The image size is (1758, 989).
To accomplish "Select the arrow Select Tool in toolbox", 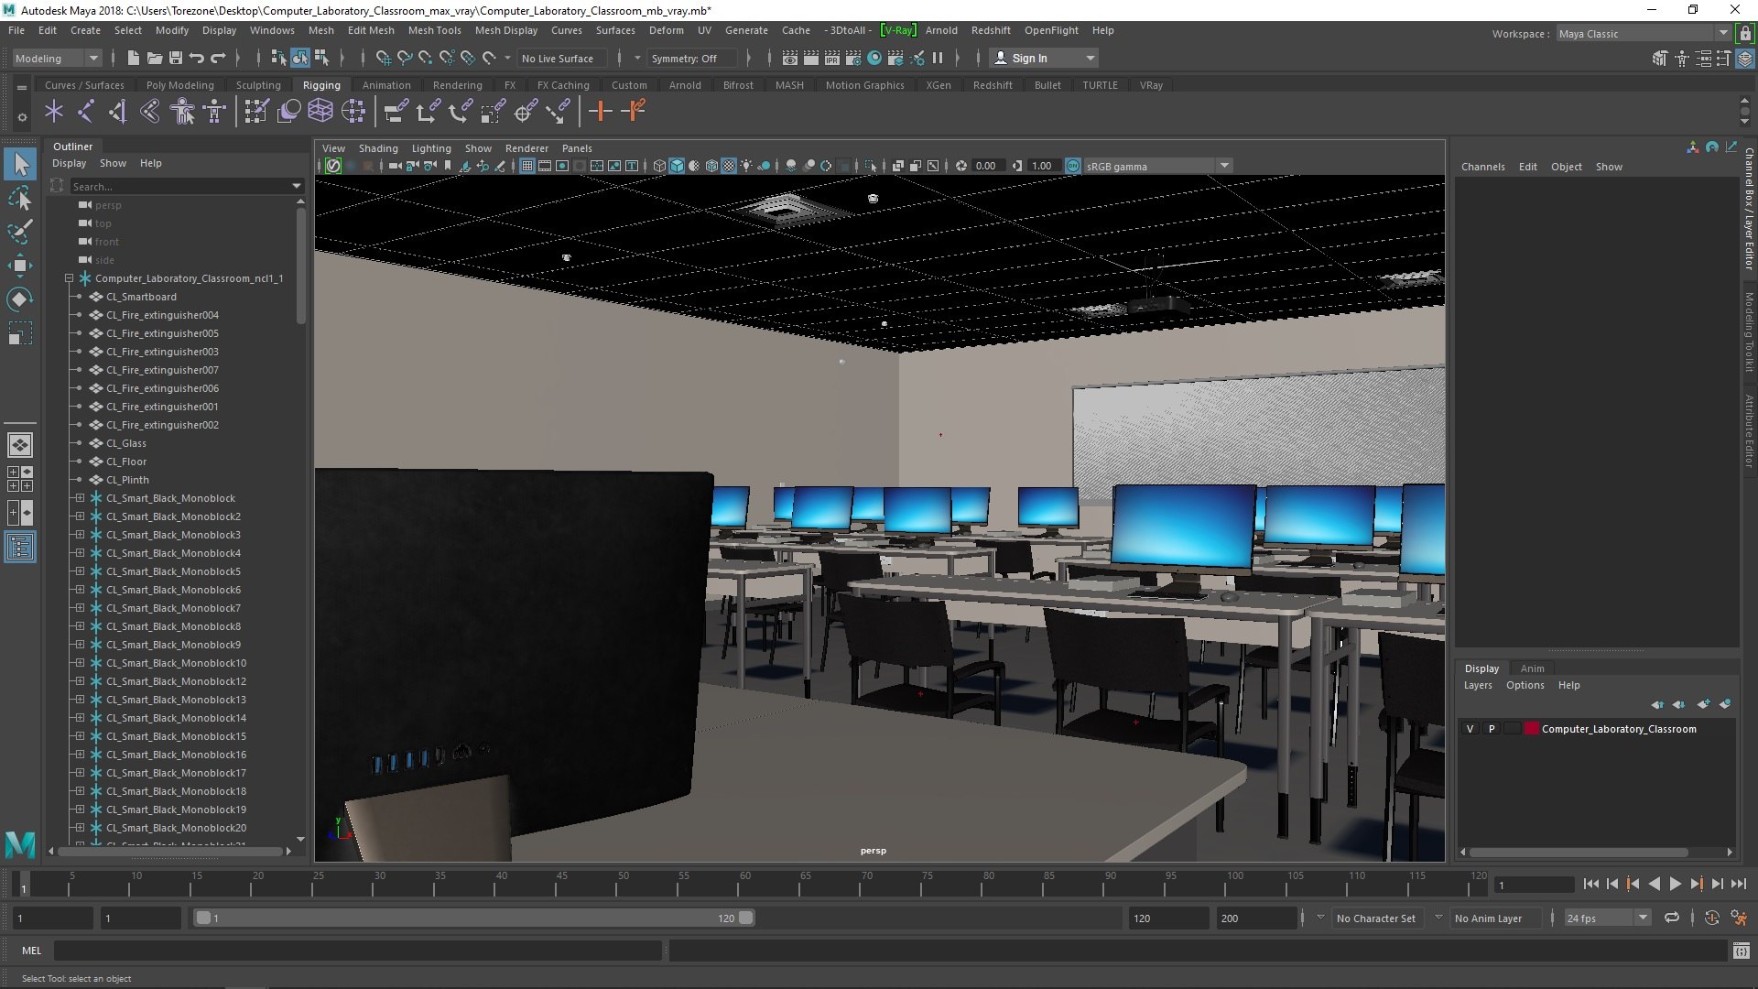I will tap(20, 165).
